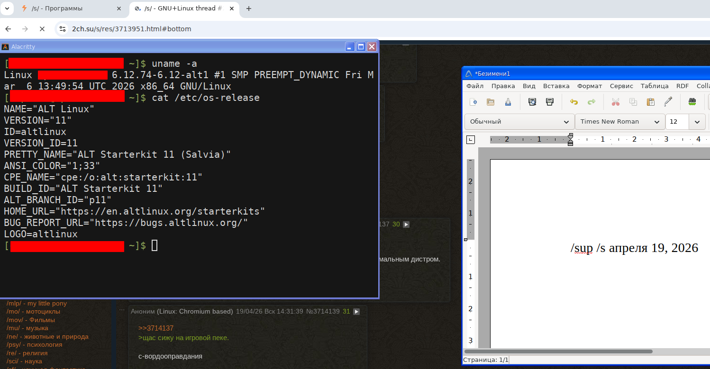Open the /mu/ - музыка board link
This screenshot has width=710, height=369.
tap(27, 328)
